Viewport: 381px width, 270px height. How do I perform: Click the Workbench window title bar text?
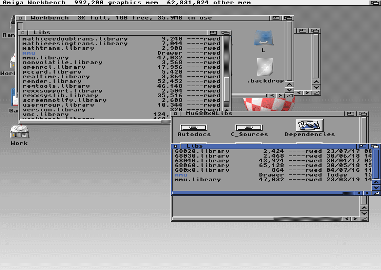click(121, 18)
